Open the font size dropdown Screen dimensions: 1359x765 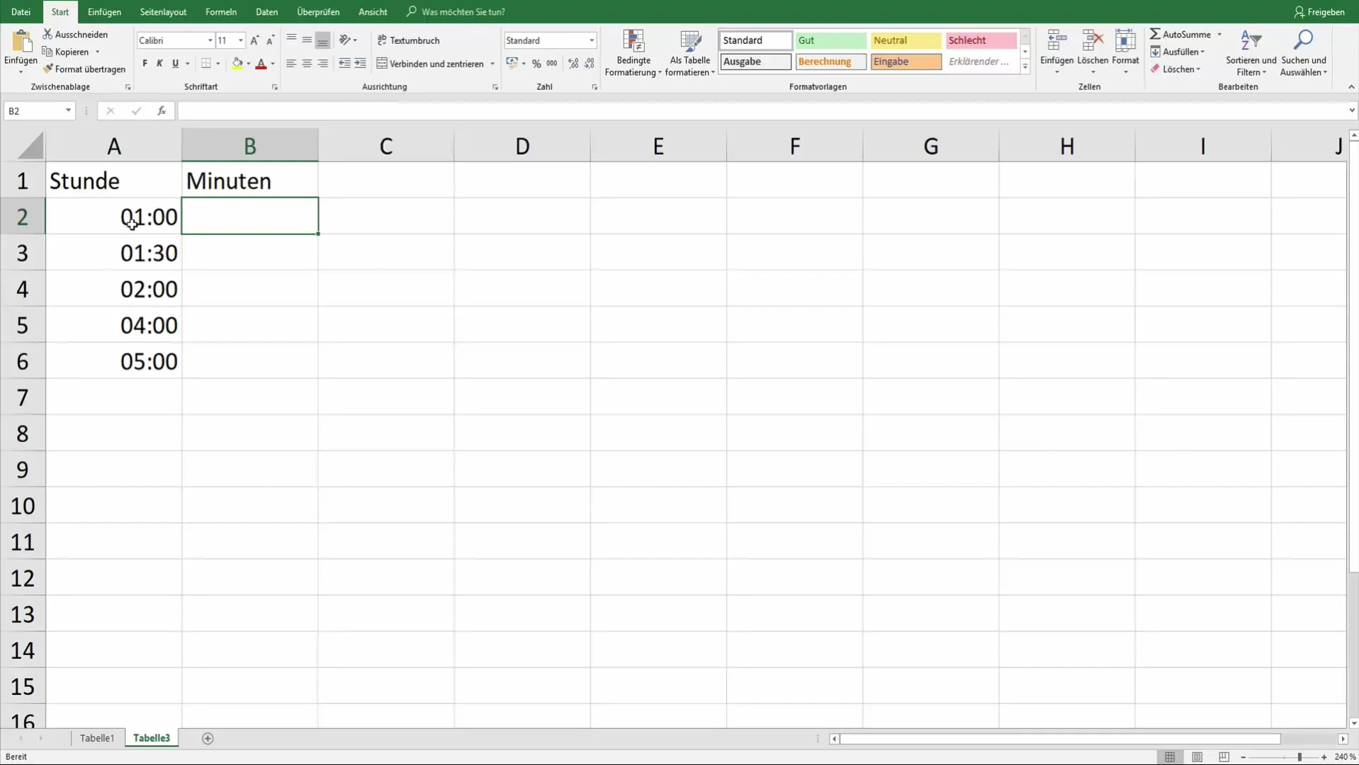point(240,40)
